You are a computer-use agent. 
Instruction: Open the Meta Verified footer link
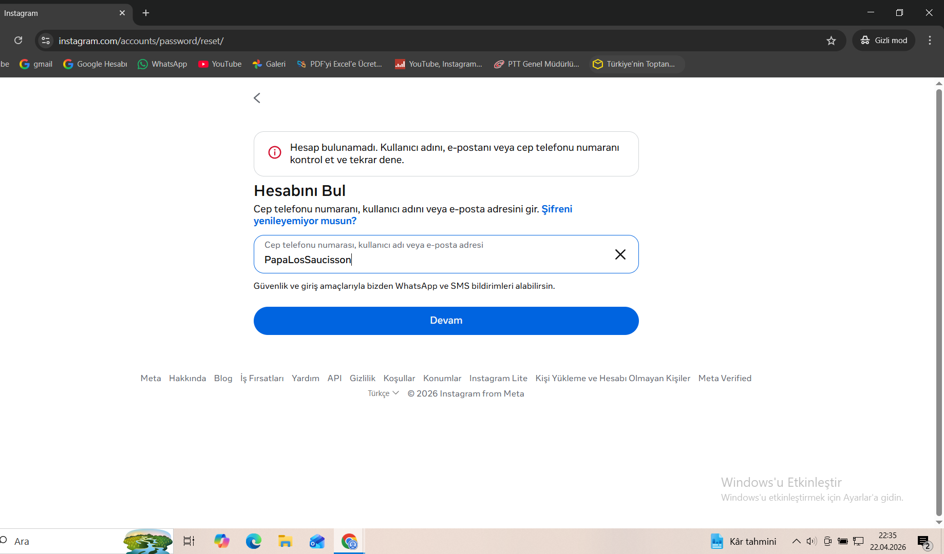(x=725, y=378)
